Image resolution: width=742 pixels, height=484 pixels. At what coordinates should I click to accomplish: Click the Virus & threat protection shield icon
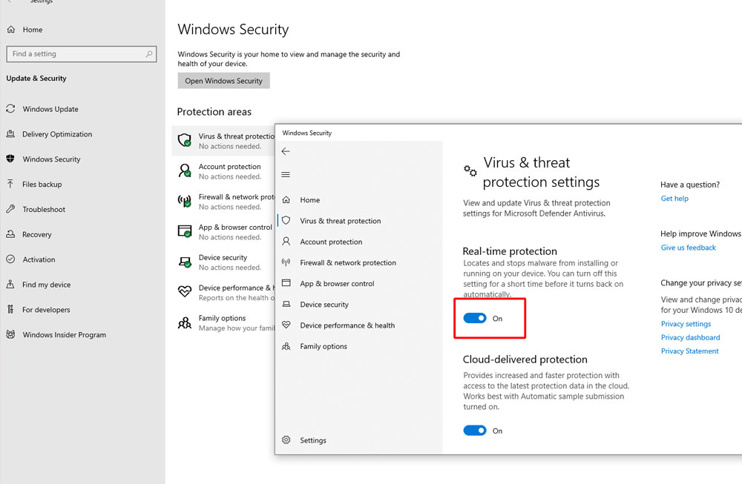[x=286, y=221]
